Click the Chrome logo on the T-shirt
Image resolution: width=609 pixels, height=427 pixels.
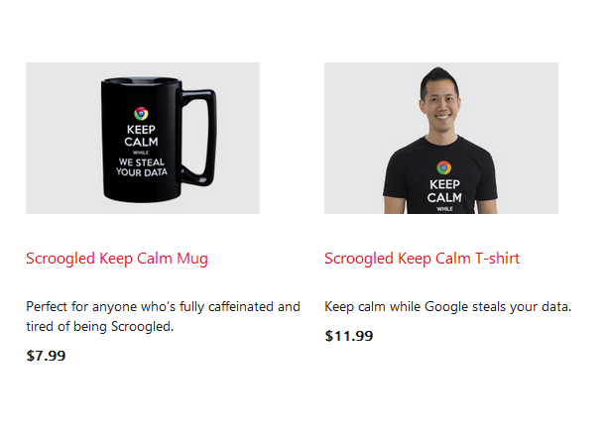444,168
